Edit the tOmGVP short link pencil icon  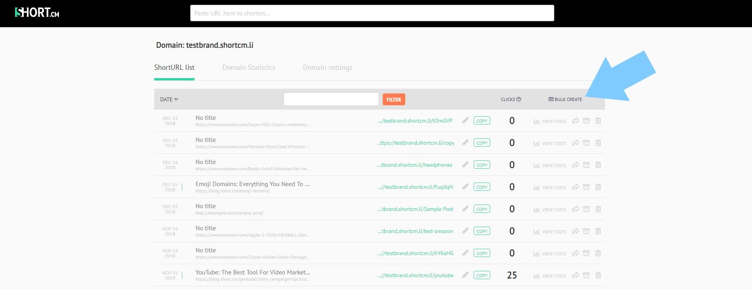465,121
